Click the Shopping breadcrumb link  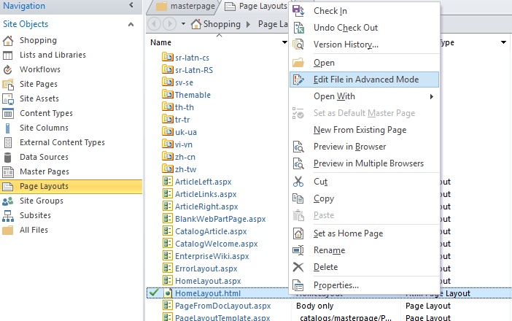point(222,25)
